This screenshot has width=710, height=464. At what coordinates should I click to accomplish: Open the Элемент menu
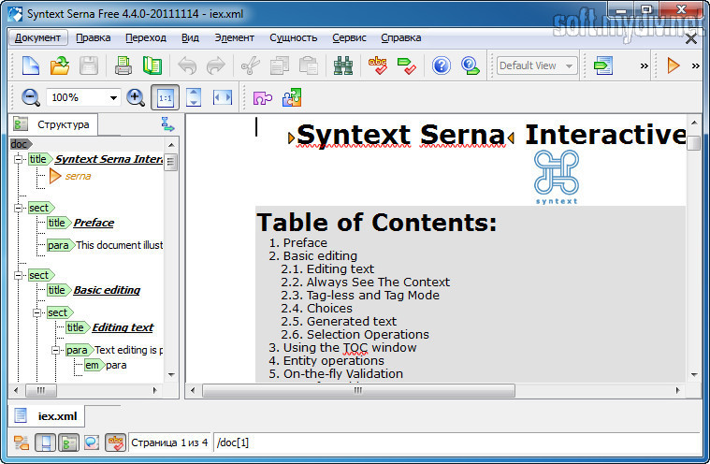234,37
